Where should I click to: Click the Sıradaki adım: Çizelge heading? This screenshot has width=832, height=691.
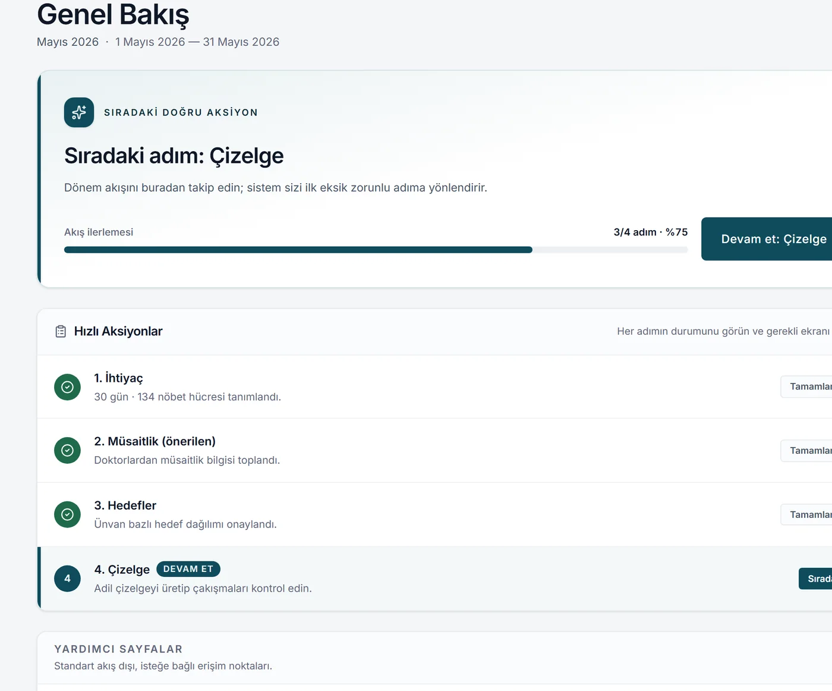(x=174, y=156)
